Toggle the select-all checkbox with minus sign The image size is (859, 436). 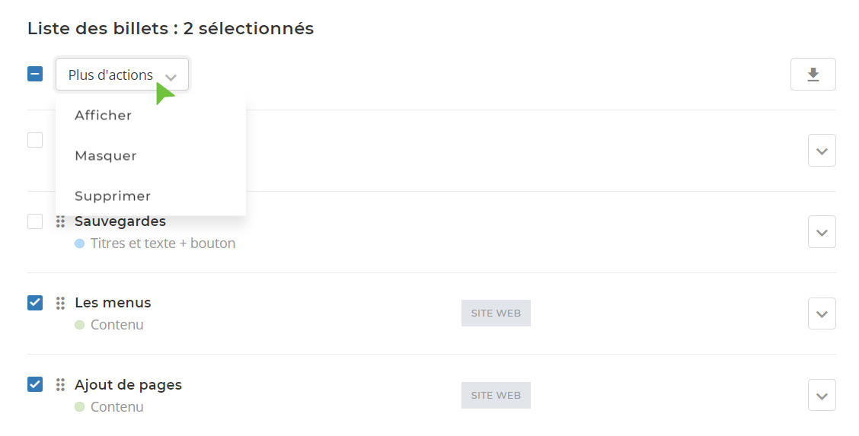[35, 74]
